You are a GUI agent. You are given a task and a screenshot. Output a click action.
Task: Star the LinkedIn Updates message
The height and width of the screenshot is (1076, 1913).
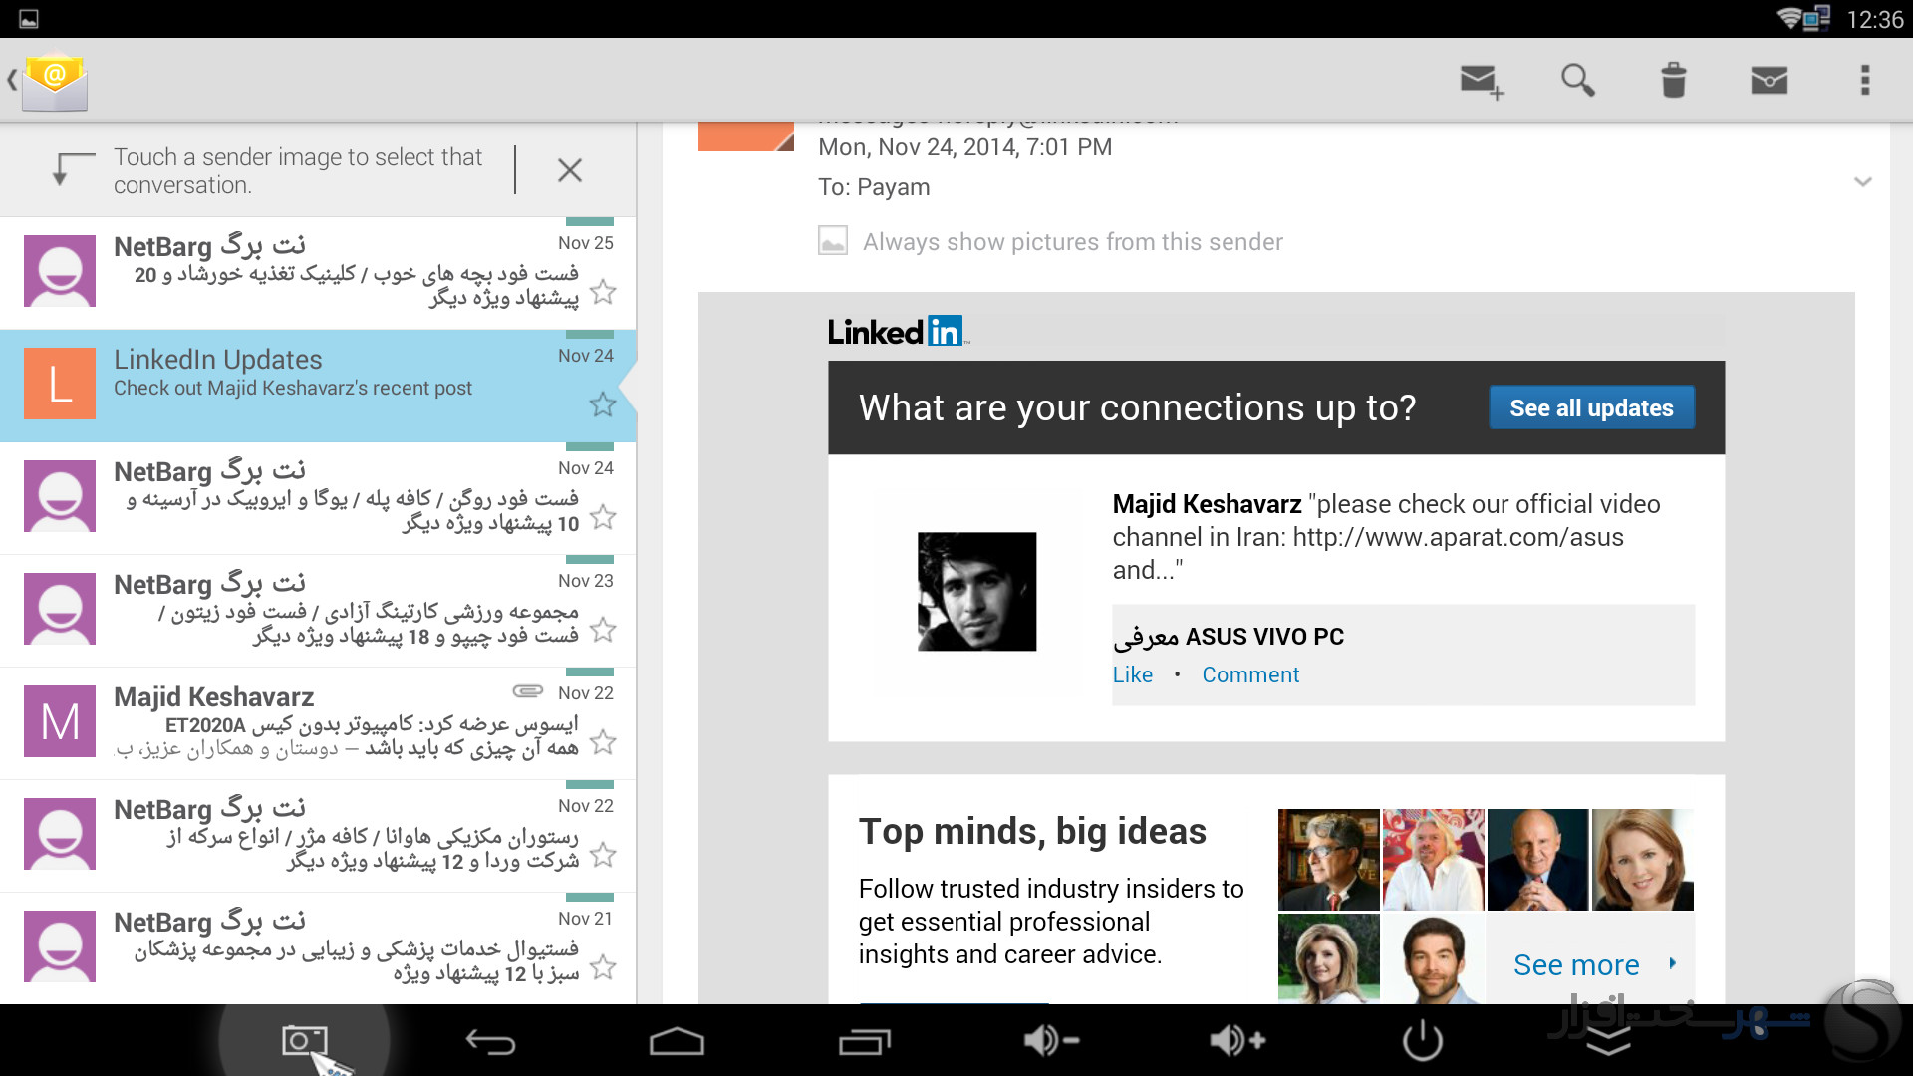(x=603, y=404)
